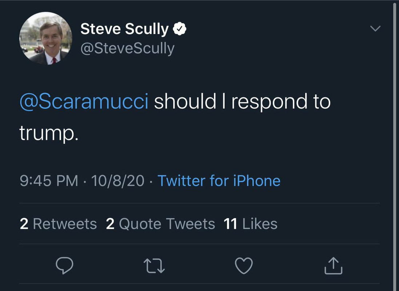This screenshot has height=291, width=399.
Task: Click the verified checkmark badge
Action: point(180,29)
